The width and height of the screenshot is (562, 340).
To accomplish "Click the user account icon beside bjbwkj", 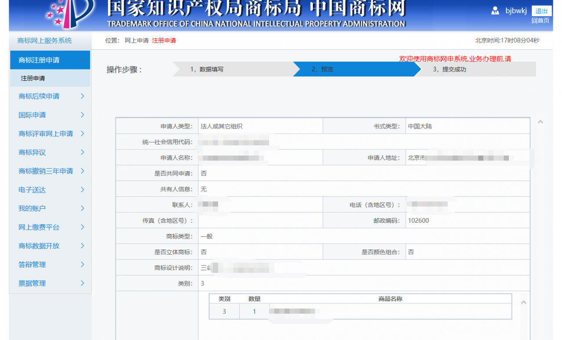I will coord(496,11).
